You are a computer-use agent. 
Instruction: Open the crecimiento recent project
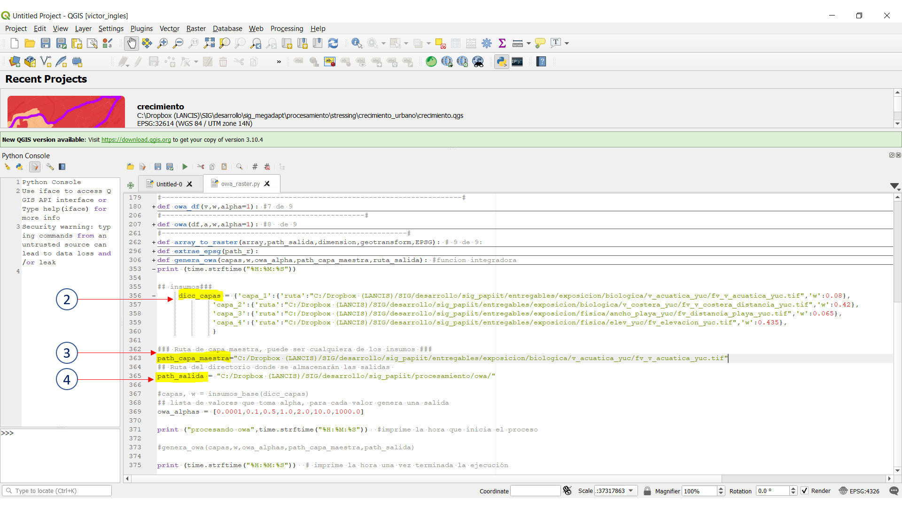click(x=301, y=112)
